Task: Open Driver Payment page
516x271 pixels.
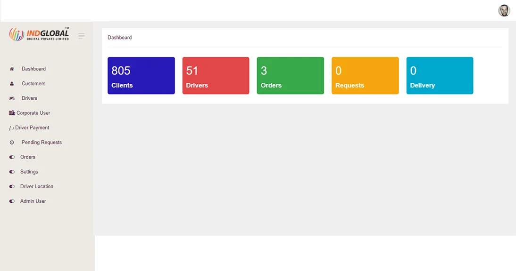Action: coord(32,128)
